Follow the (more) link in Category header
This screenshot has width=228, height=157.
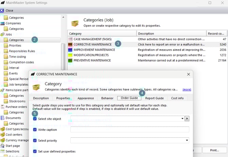pos(186,90)
